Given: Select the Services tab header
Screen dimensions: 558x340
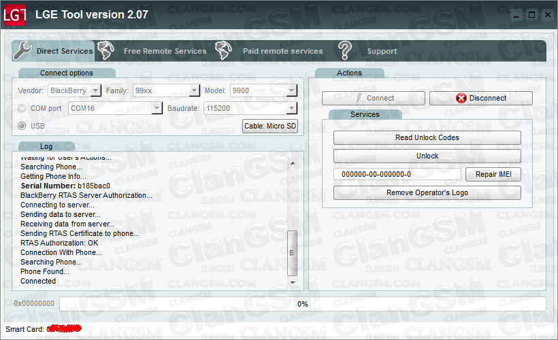Looking at the screenshot, I should click(365, 114).
